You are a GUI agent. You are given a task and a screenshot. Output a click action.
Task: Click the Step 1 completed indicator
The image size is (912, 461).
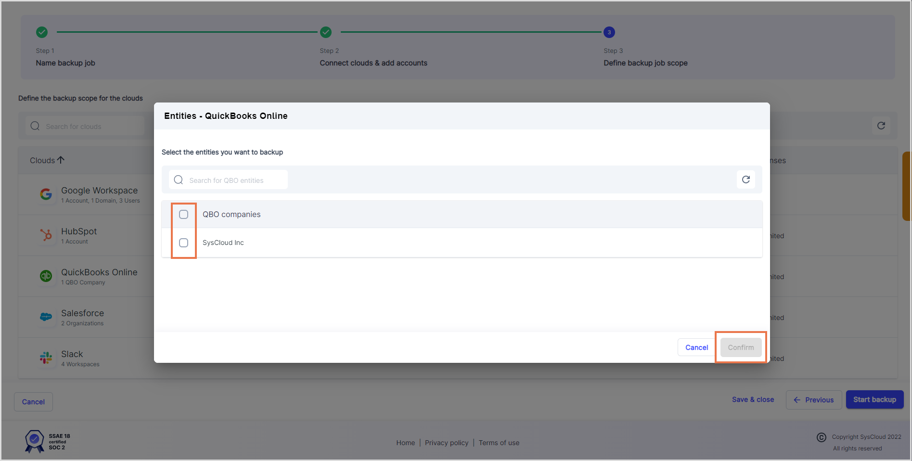pos(42,32)
